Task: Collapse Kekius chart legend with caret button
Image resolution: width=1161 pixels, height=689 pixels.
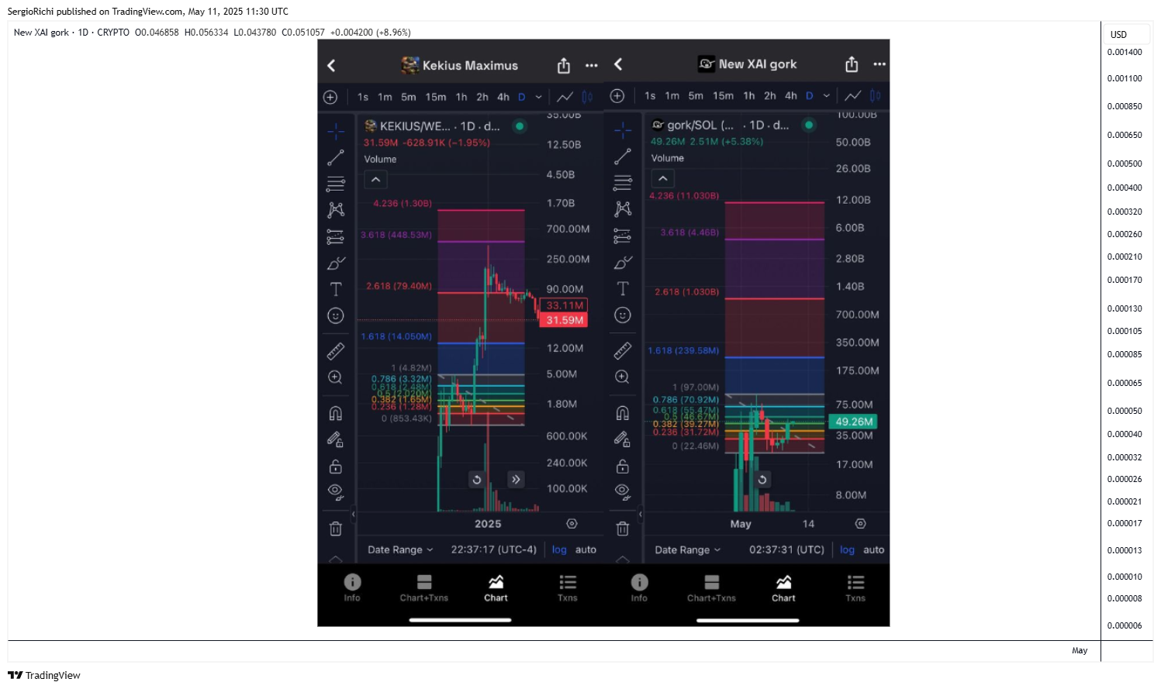Action: click(375, 180)
